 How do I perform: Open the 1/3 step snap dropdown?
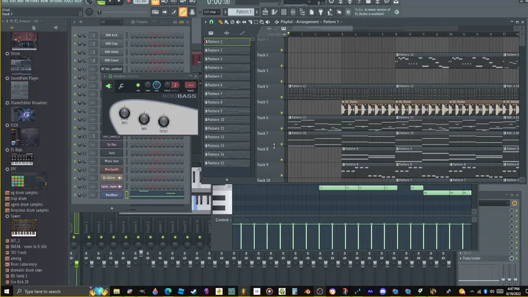(211, 12)
